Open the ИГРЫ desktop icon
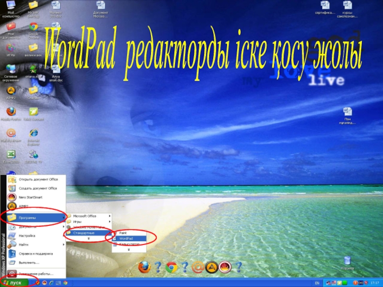Screen dimensions: 383x287 click(11, 50)
